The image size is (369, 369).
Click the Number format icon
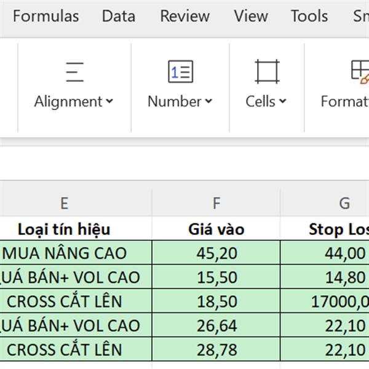[180, 72]
